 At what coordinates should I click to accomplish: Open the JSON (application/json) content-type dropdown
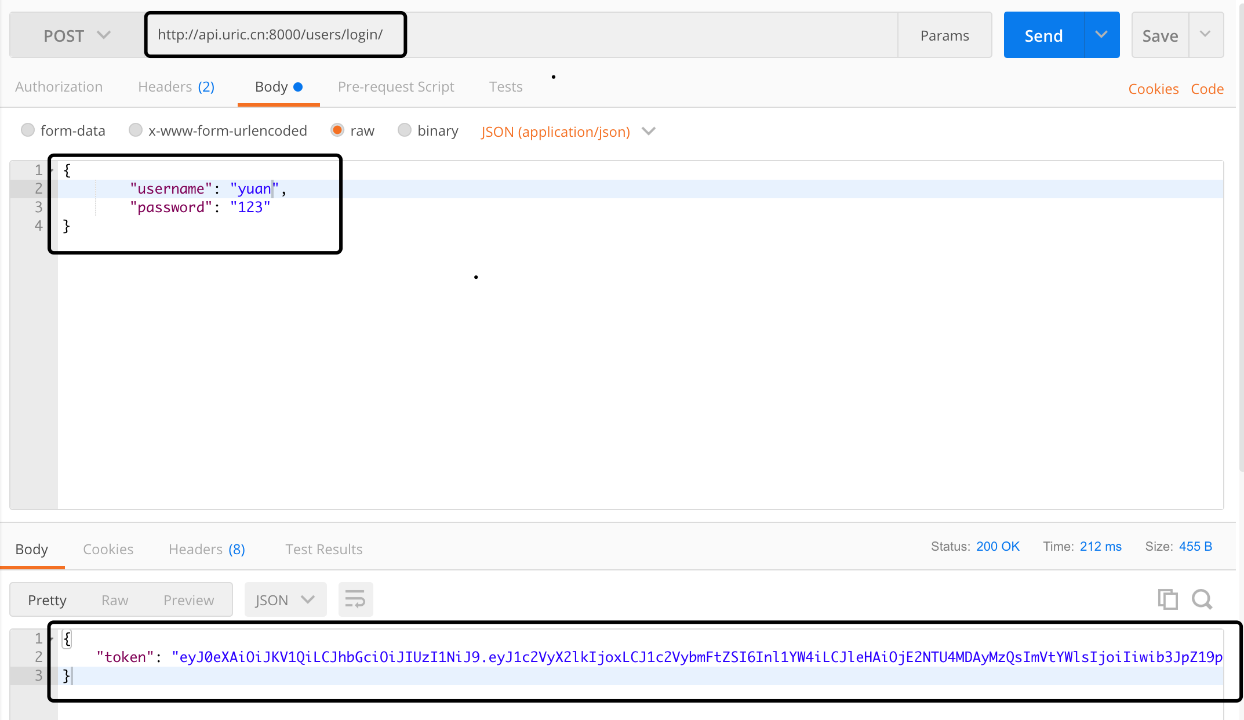568,132
